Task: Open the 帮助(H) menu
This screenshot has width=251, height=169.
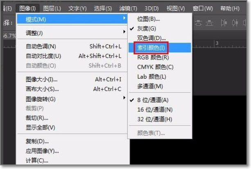Action: [230, 8]
